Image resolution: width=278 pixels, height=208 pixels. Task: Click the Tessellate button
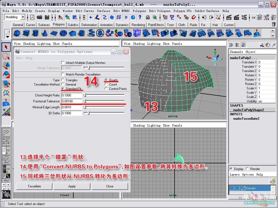34,186
